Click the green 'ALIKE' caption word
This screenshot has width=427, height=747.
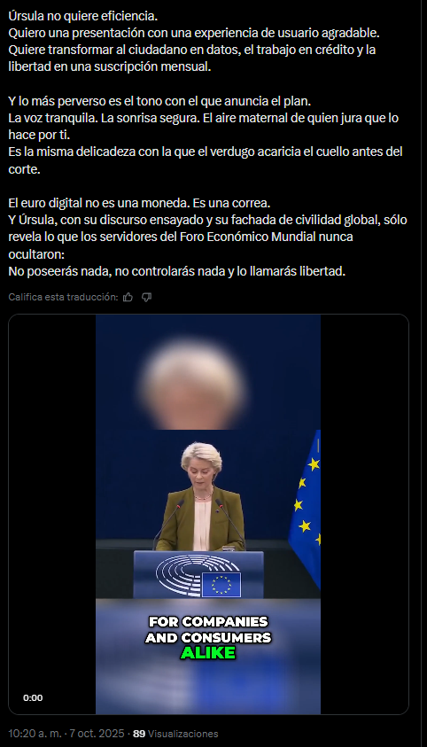point(208,653)
